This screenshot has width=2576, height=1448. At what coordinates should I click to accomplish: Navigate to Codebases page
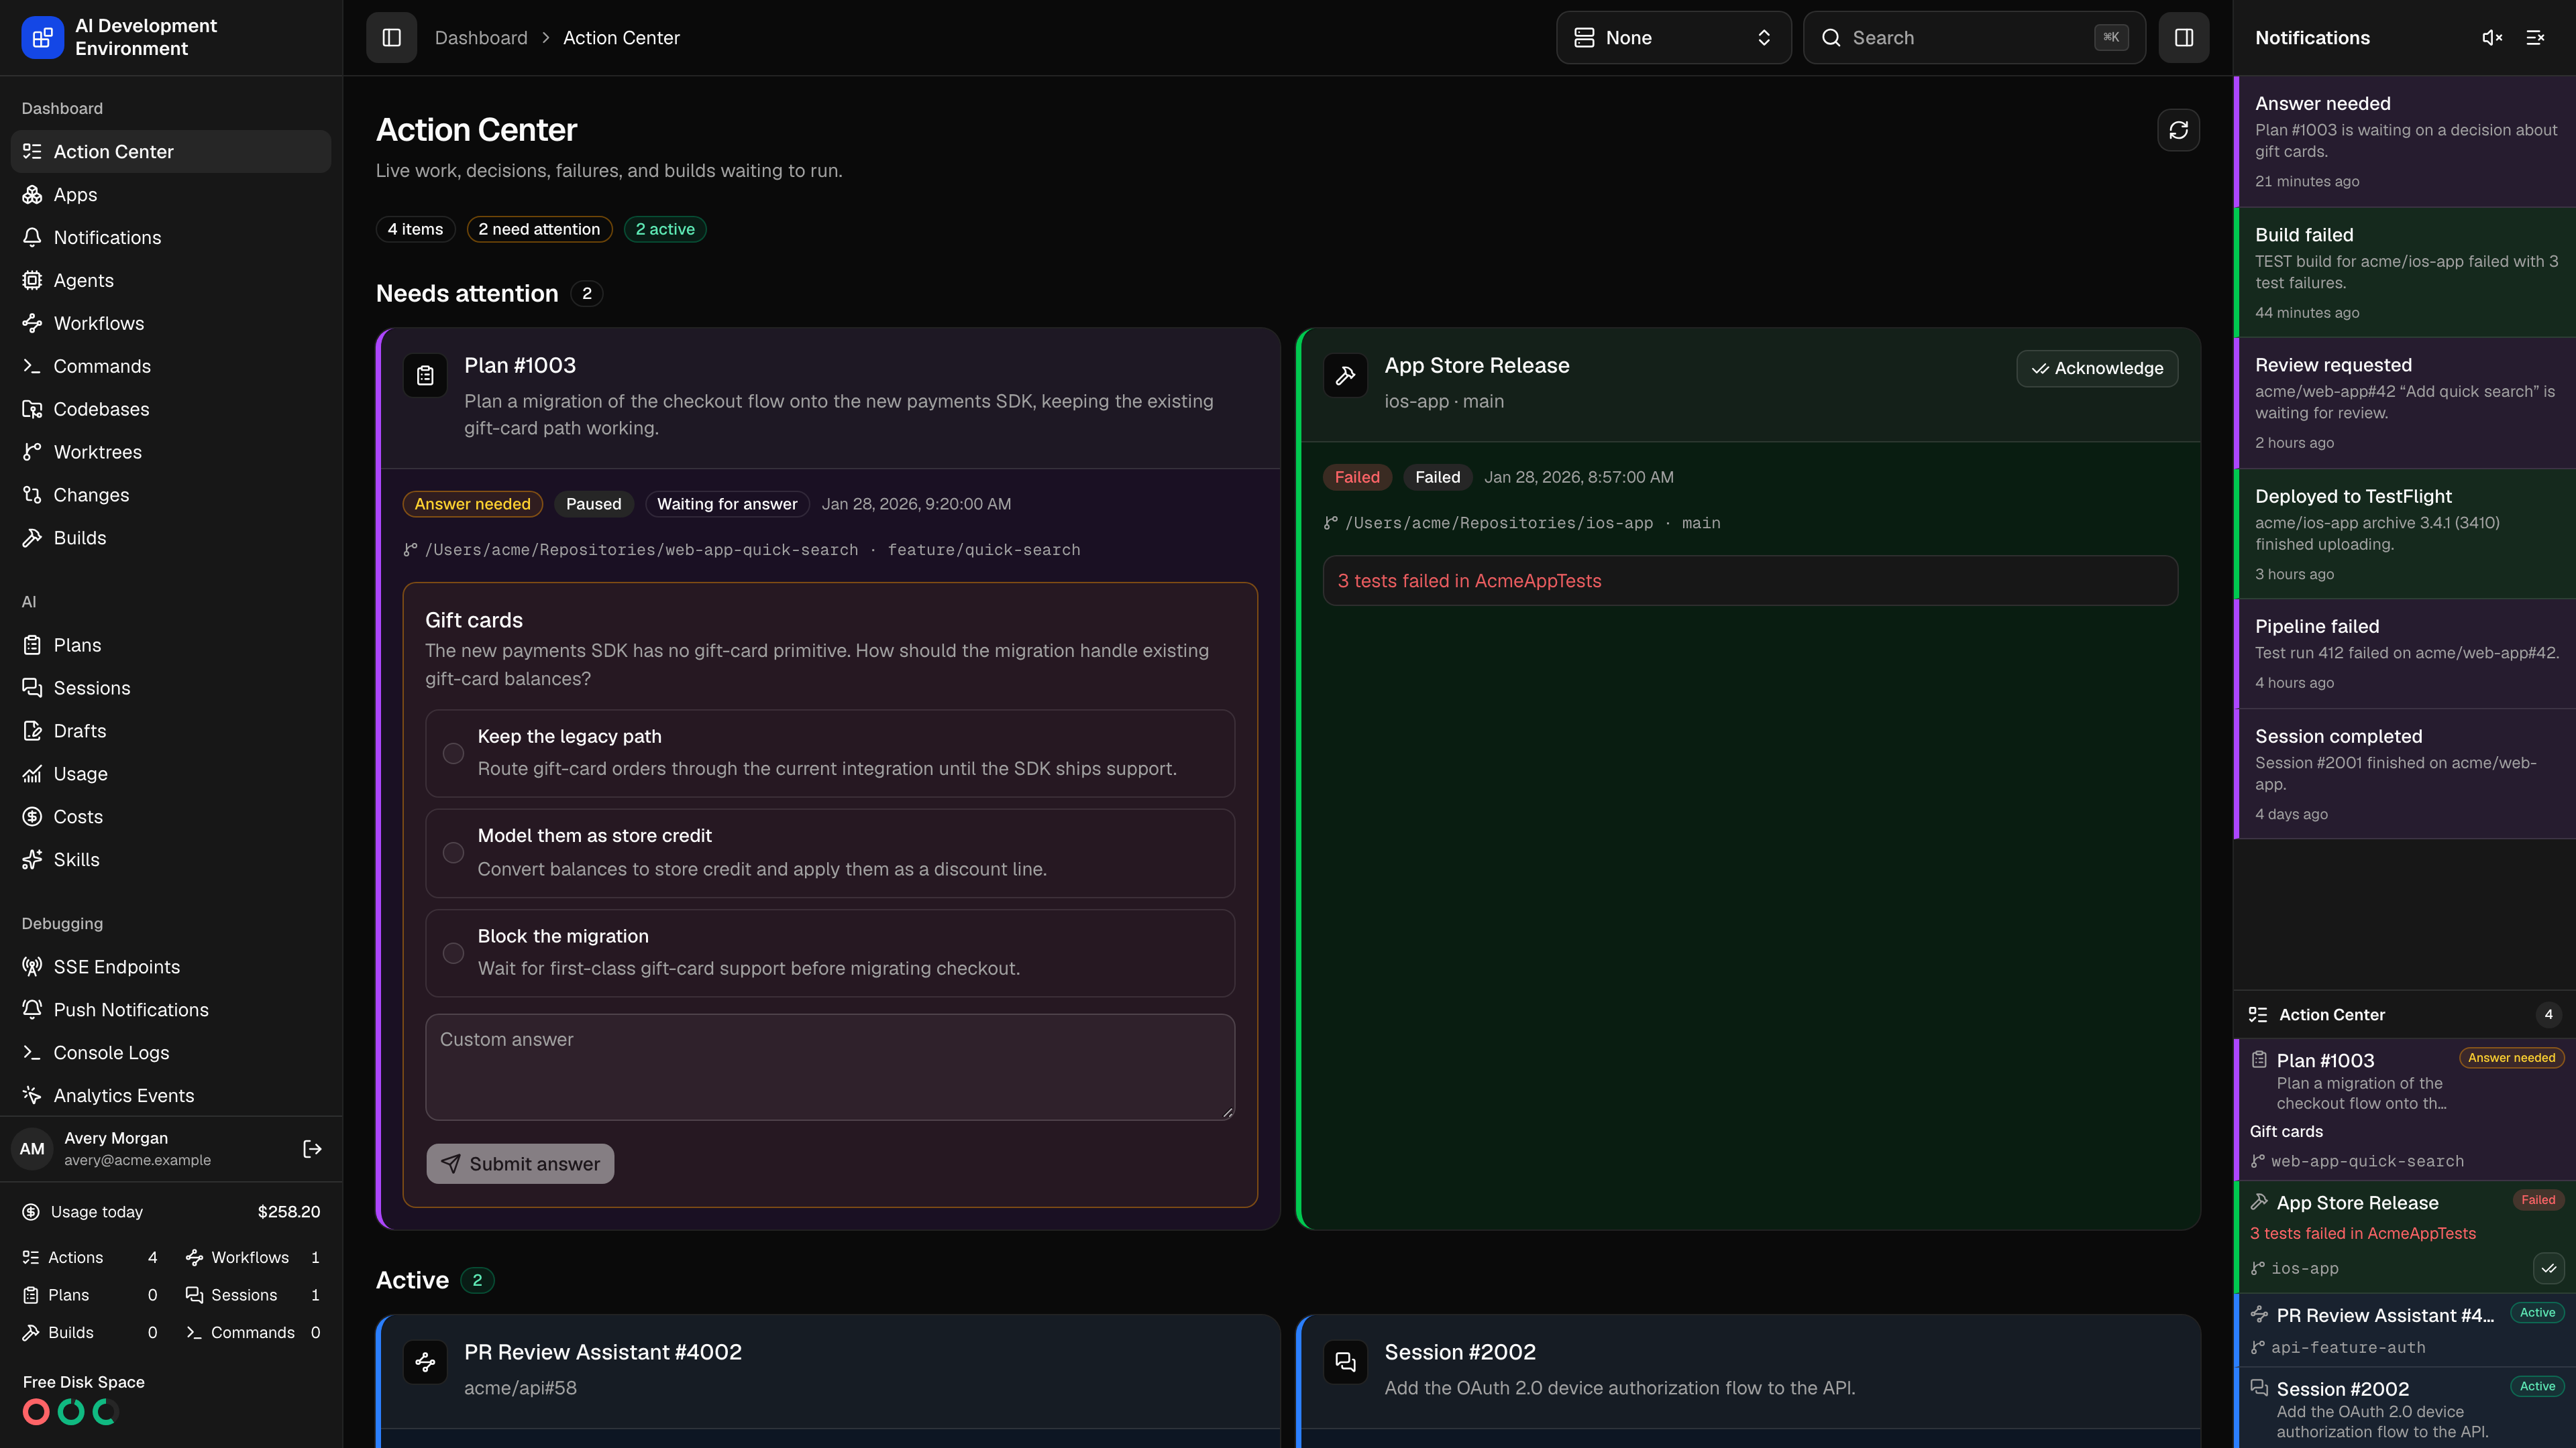[x=170, y=410]
